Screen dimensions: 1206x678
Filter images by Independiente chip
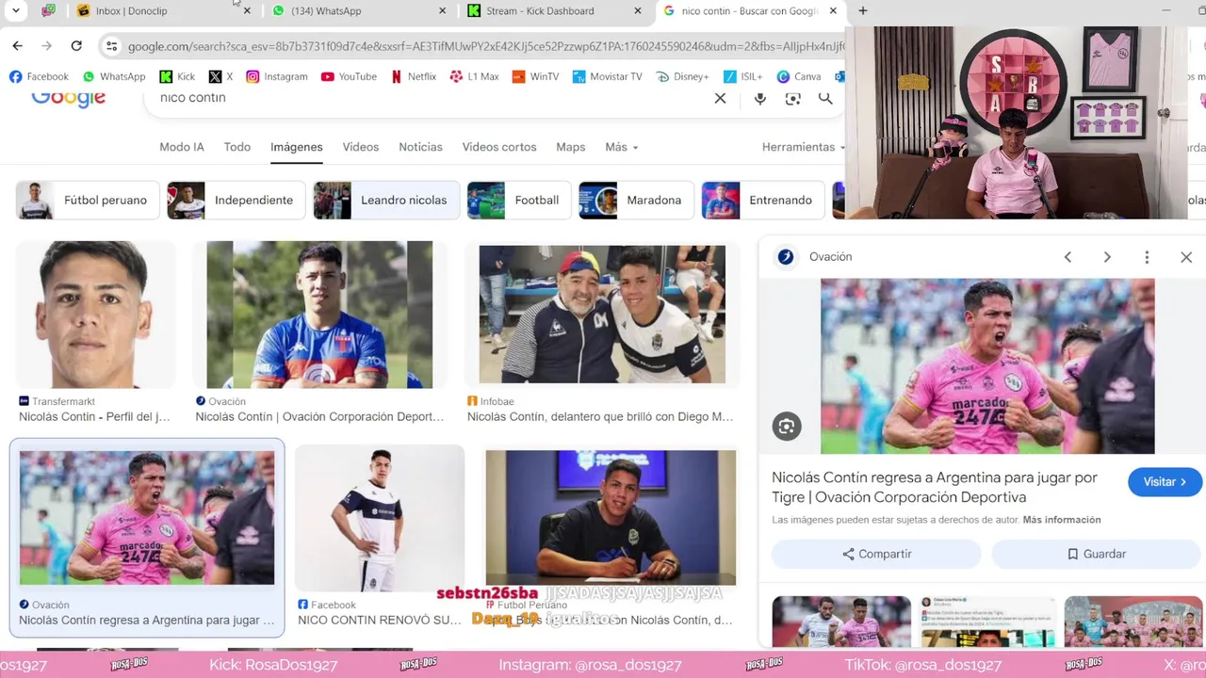[235, 201]
